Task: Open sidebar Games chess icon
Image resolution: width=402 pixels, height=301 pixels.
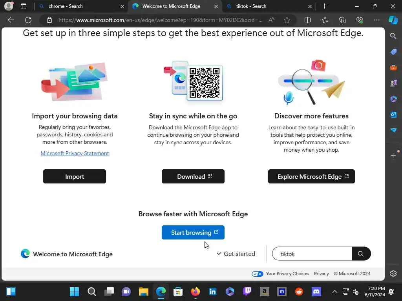Action: [393, 83]
